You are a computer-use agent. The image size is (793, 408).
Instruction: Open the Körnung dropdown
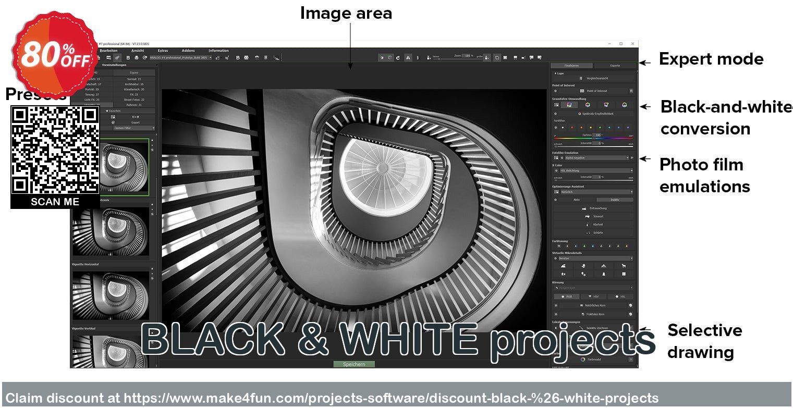pyautogui.click(x=593, y=288)
